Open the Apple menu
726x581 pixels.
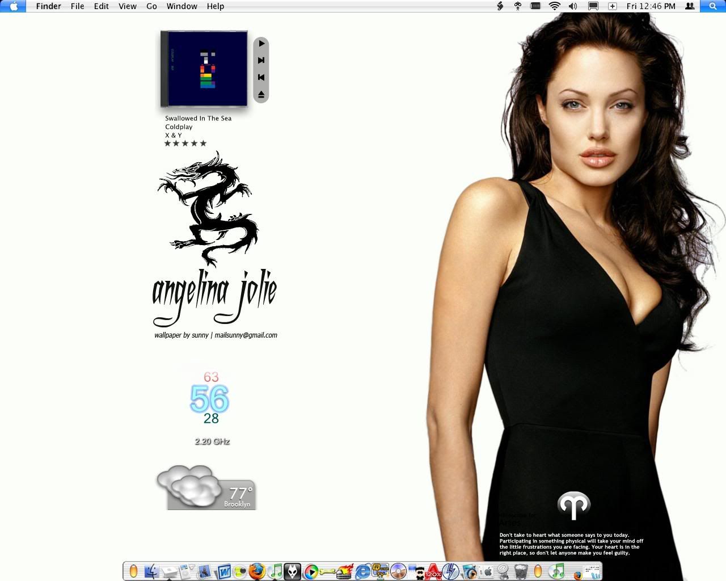[14, 6]
